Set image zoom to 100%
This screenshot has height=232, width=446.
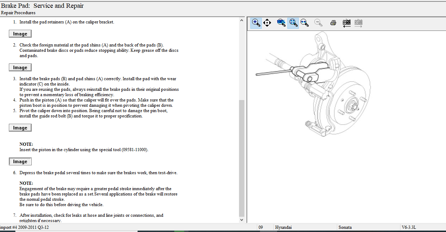[x=281, y=23]
